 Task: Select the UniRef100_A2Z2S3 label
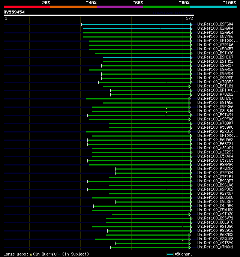click(x=215, y=152)
